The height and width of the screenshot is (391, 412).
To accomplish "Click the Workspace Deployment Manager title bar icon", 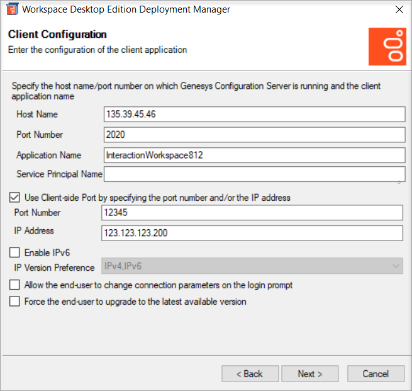I will (11, 9).
